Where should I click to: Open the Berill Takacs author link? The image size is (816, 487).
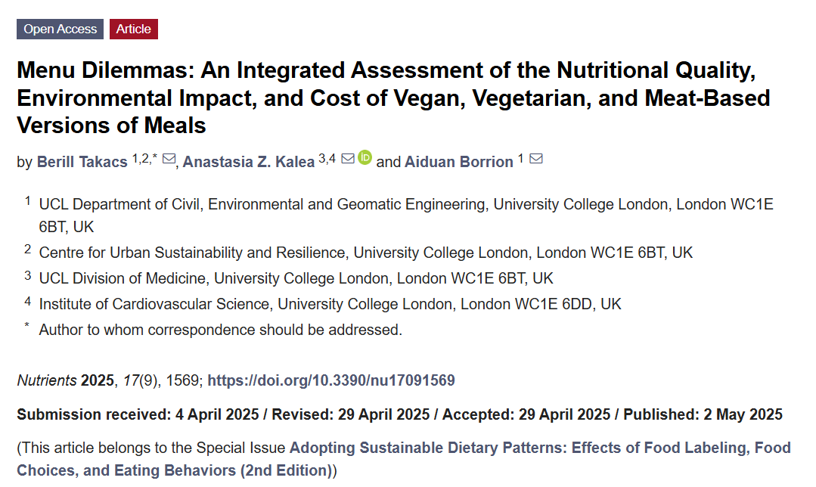pyautogui.click(x=82, y=162)
